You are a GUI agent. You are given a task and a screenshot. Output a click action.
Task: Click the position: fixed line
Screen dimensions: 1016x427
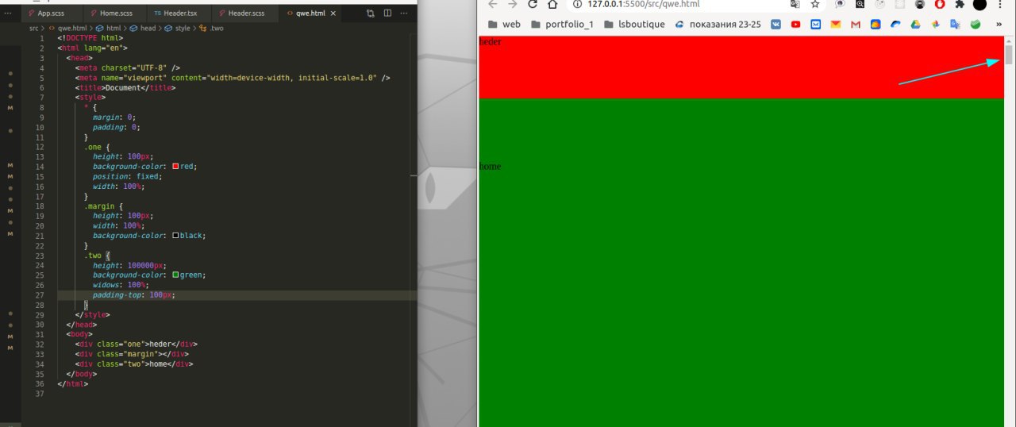126,176
